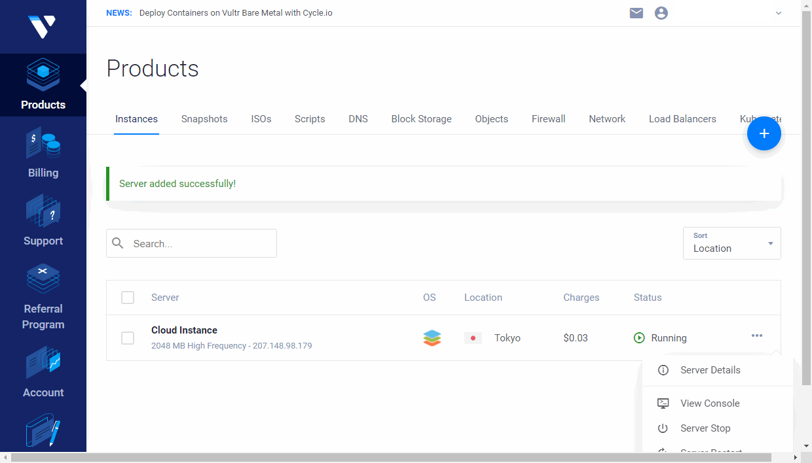Click the user profile avatar icon

pyautogui.click(x=661, y=12)
